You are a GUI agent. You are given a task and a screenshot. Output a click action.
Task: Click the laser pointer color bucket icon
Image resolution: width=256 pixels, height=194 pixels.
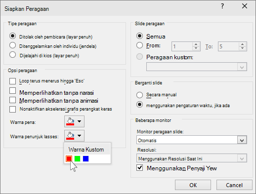tap(70, 136)
